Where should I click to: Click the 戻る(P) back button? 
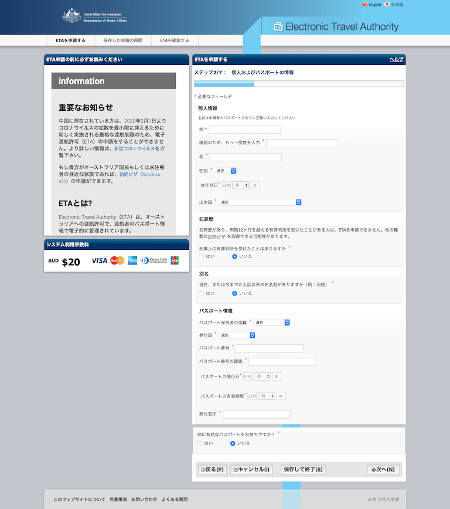213,469
